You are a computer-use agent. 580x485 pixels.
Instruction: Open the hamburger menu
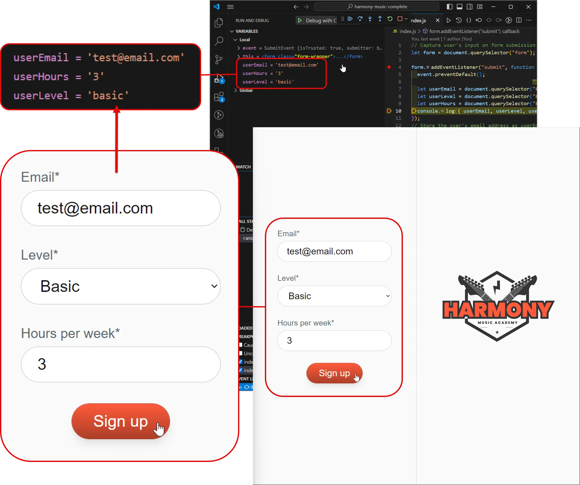(x=230, y=7)
